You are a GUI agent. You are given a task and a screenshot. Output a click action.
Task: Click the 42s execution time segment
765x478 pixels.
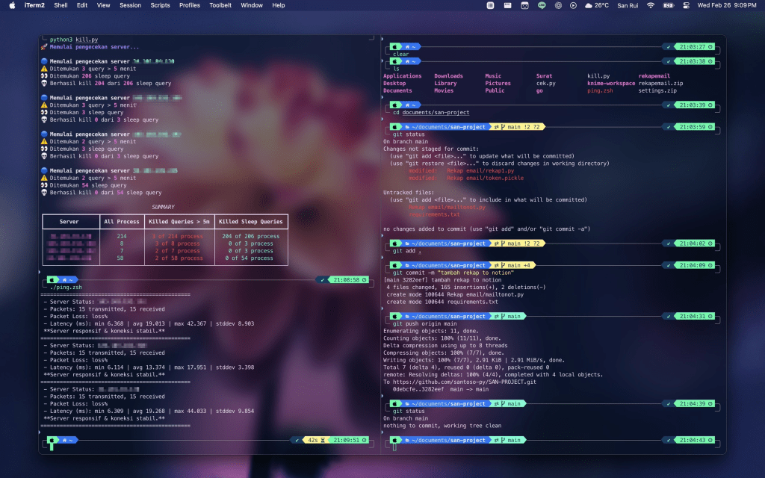tap(313, 440)
